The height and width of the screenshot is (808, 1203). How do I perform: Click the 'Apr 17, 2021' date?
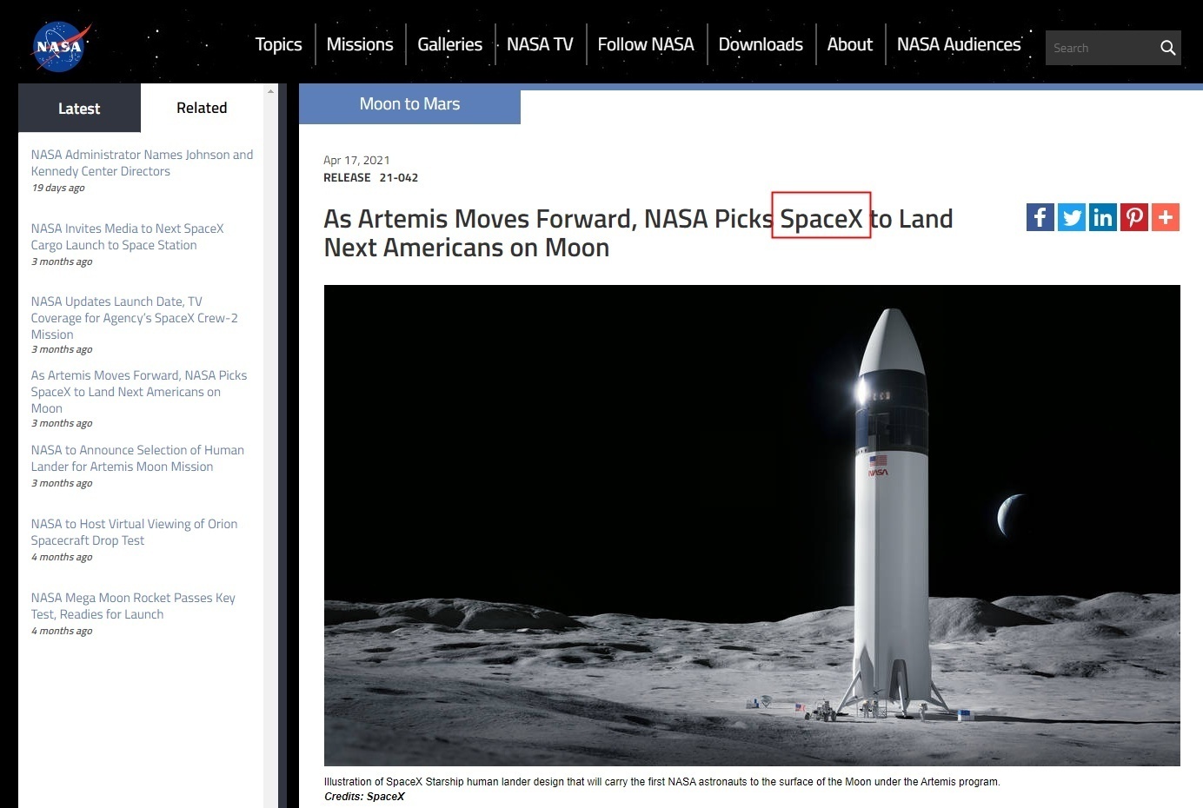[356, 160]
